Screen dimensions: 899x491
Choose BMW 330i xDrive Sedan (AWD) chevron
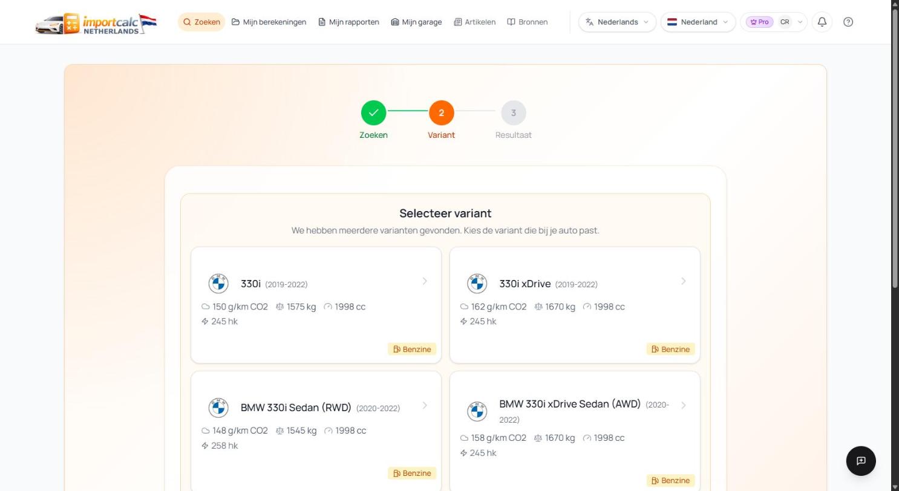coord(684,405)
